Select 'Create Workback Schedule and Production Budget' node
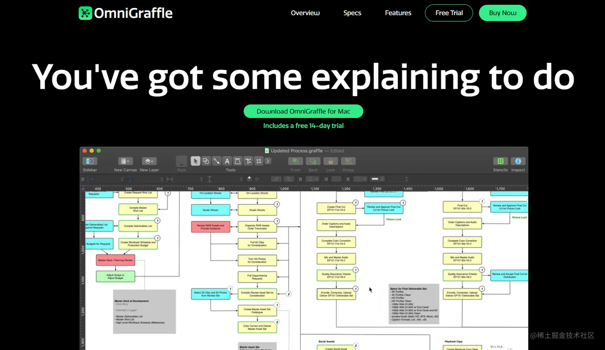The height and width of the screenshot is (350, 605). coord(138,244)
